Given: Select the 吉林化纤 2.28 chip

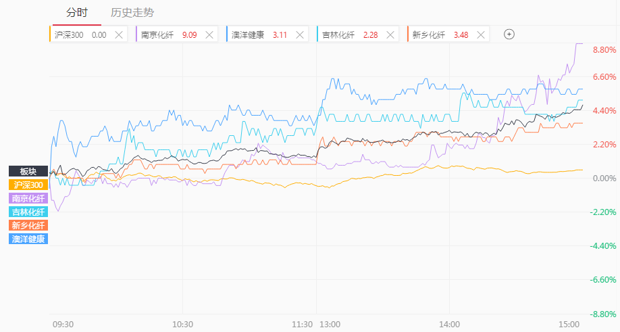Looking at the screenshot, I should [358, 34].
